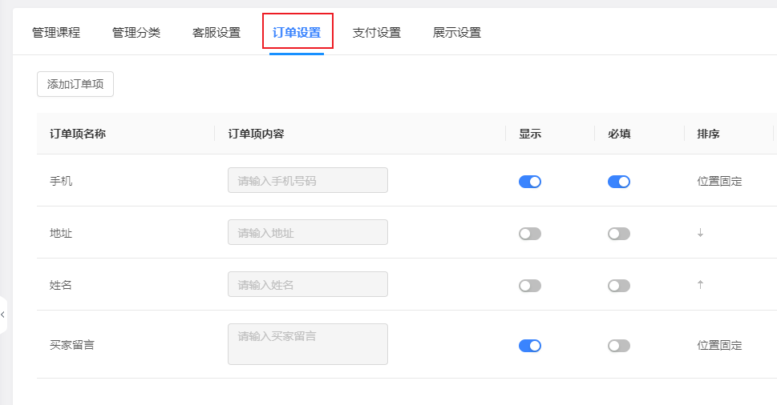The image size is (777, 405).
Task: Hide the 买家留言 order item
Action: coord(530,346)
